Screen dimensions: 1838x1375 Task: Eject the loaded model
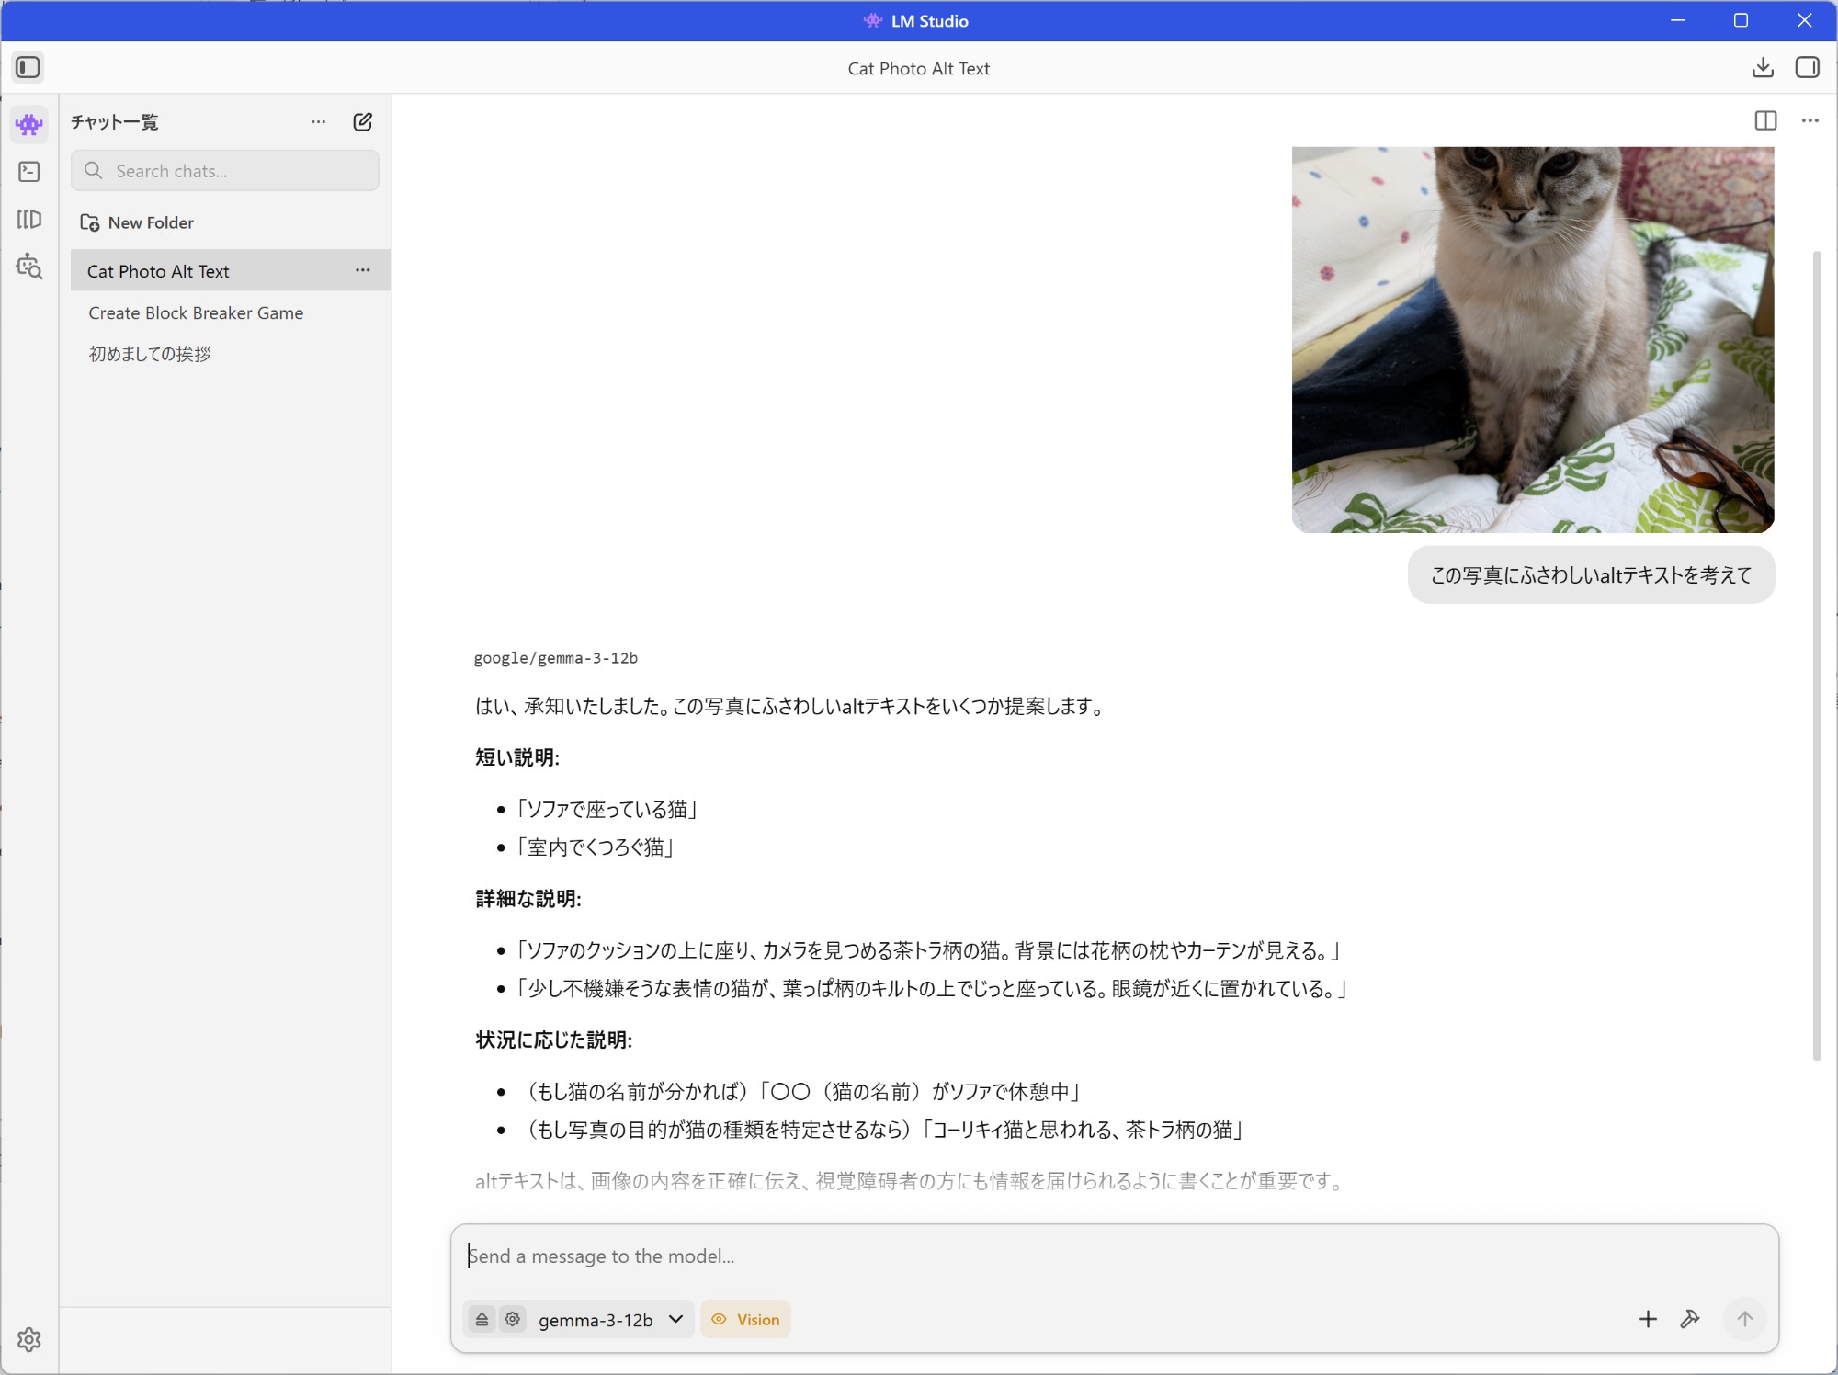click(482, 1320)
